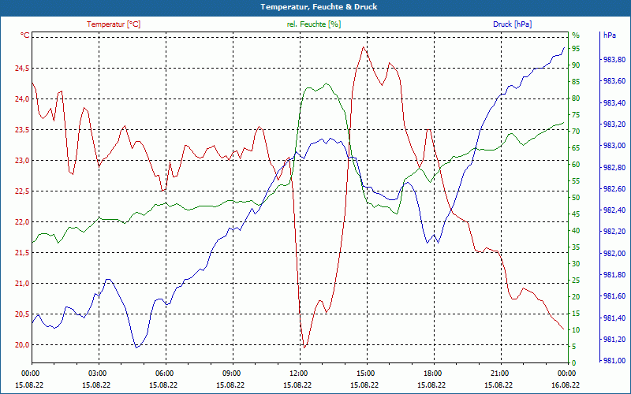Click the 20,0 temperature axis value

[x=22, y=345]
